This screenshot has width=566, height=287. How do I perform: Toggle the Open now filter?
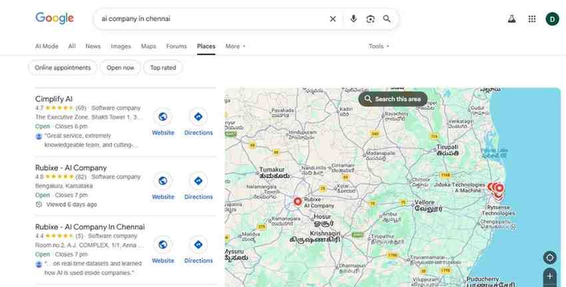click(x=121, y=67)
